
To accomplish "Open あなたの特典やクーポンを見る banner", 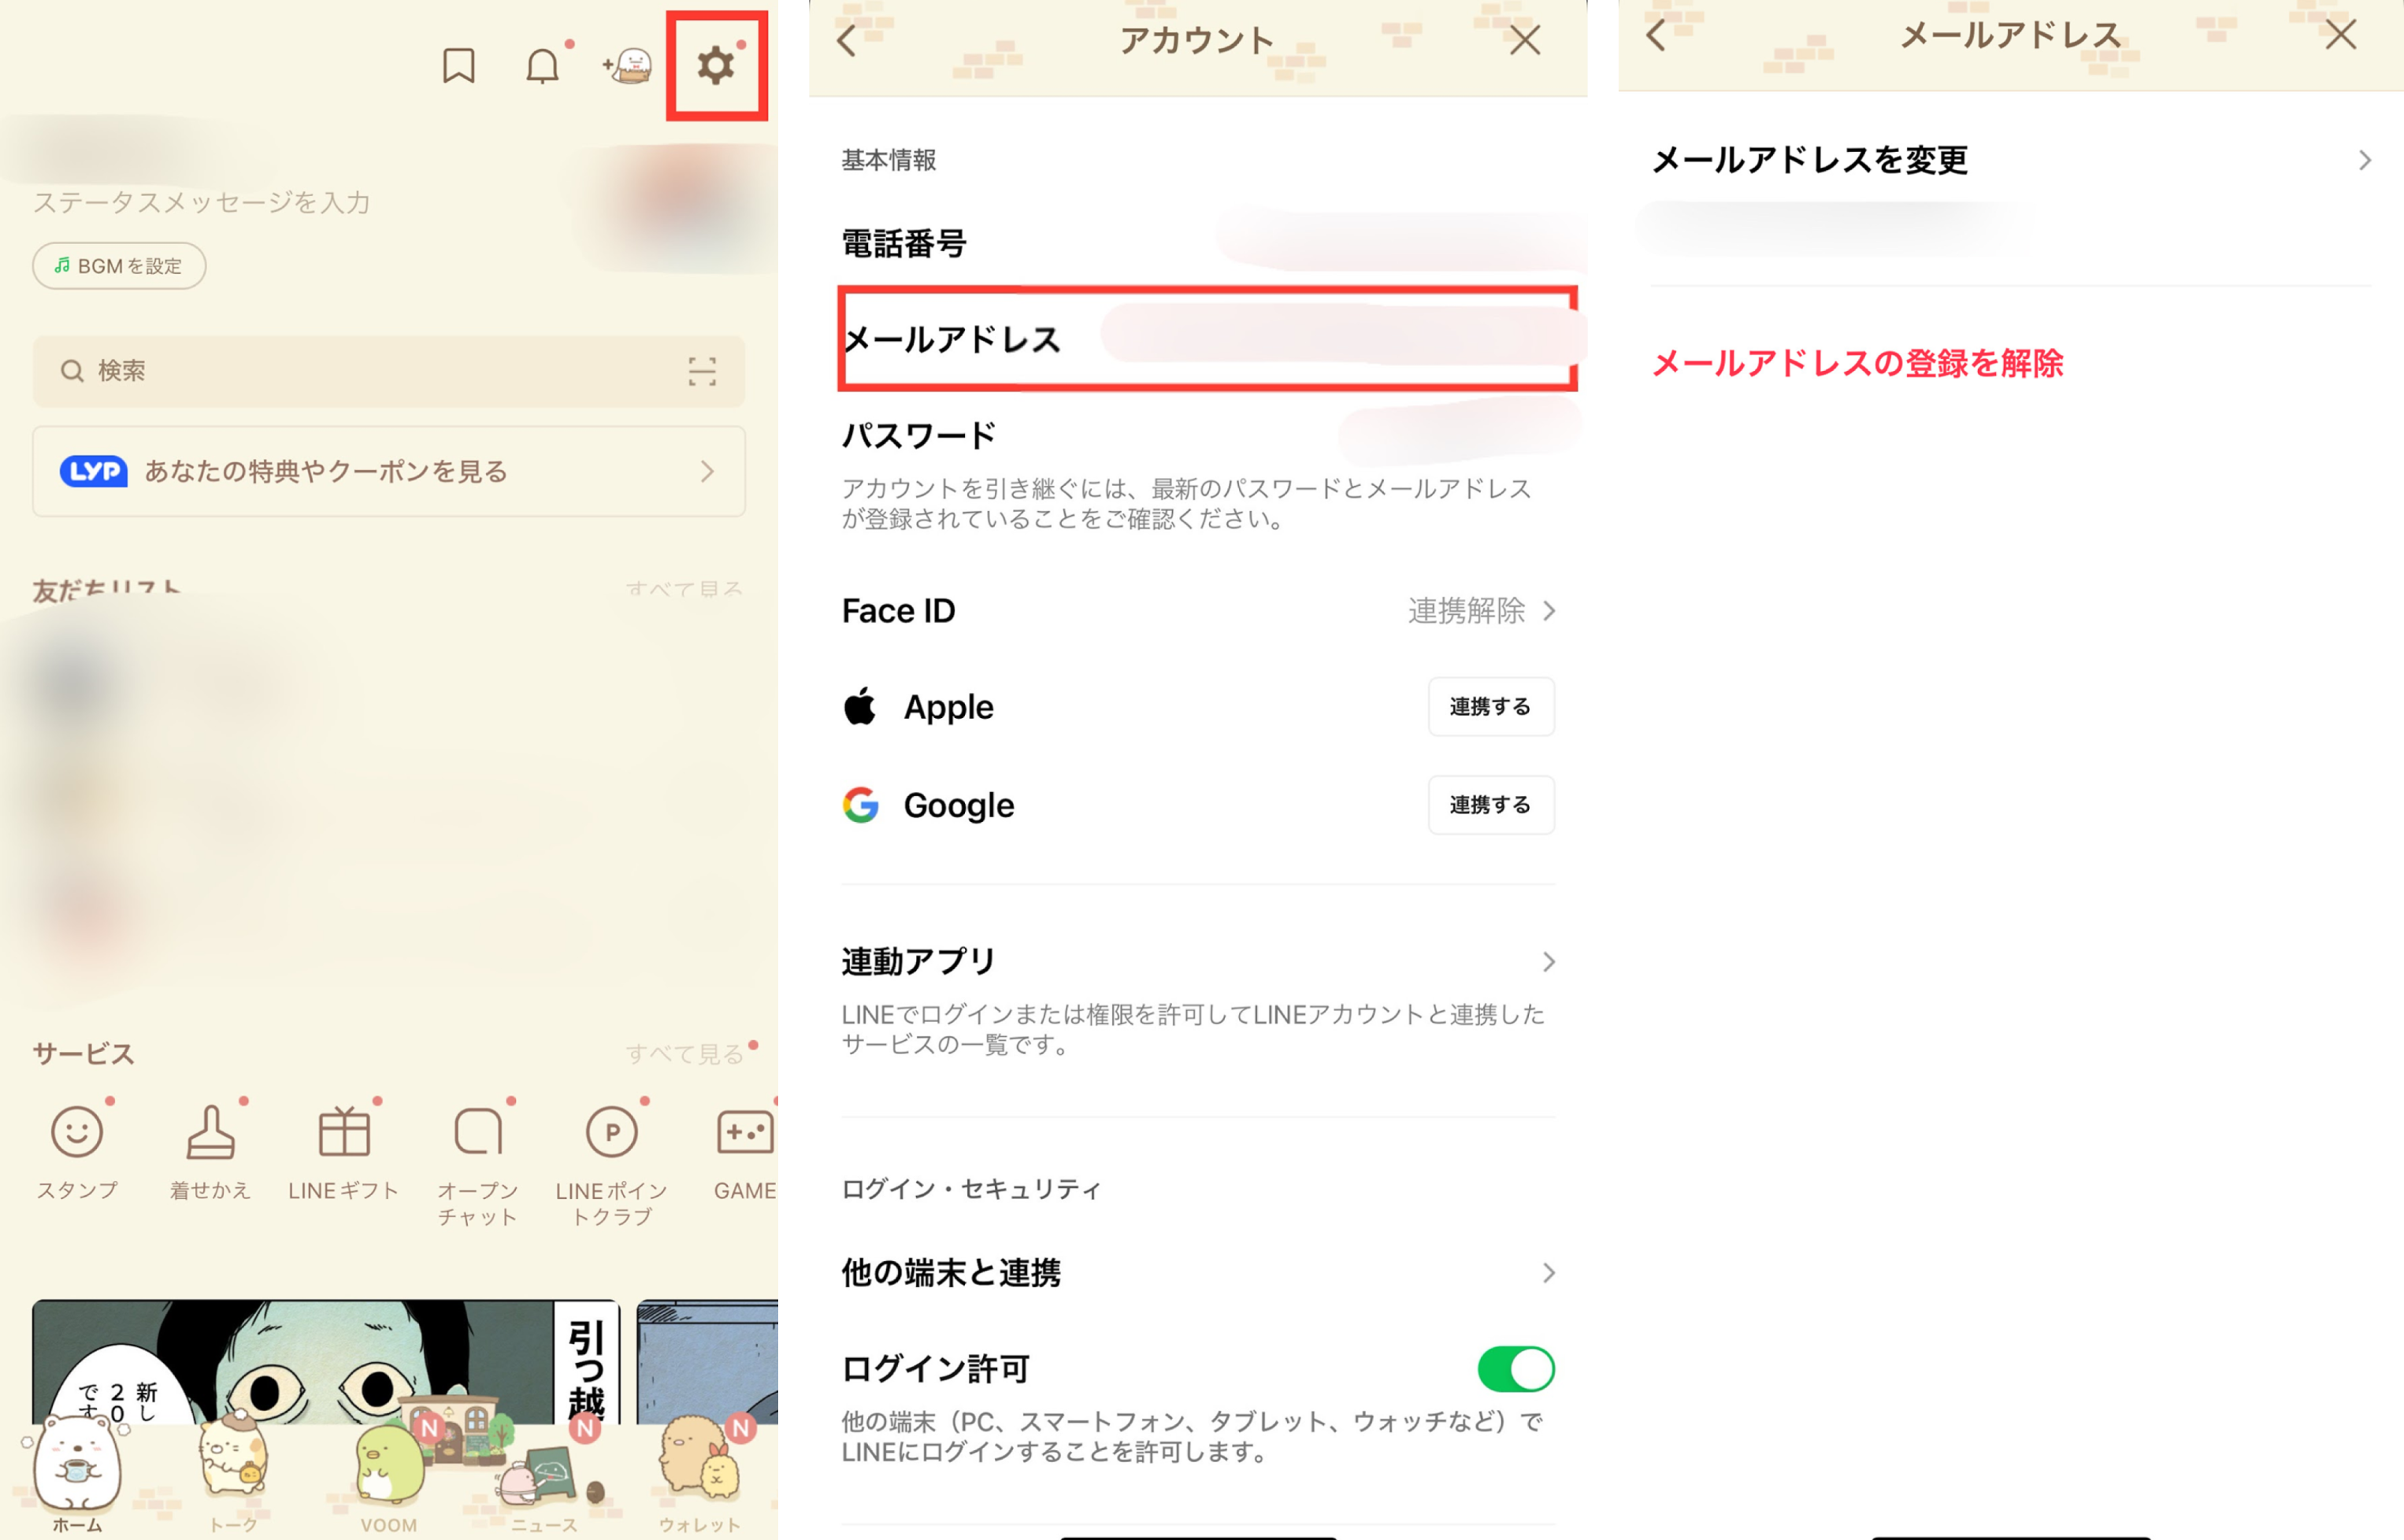I will click(x=389, y=471).
